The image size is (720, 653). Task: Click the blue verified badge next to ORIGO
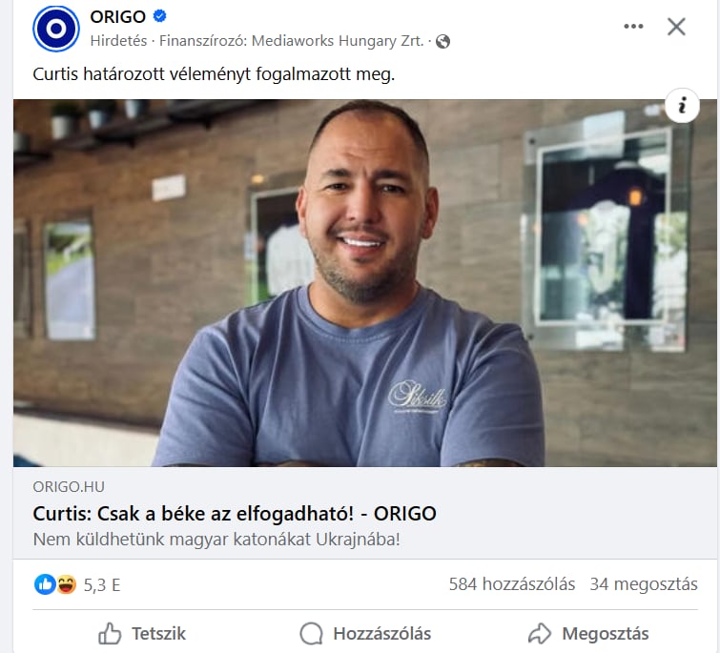(159, 16)
